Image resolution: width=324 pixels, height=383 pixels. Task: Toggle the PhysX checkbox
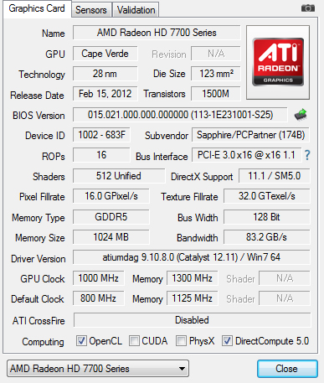(x=181, y=341)
